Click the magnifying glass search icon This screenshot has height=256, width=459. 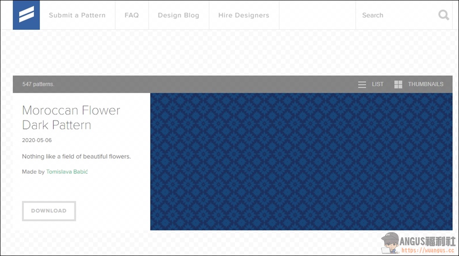(443, 15)
